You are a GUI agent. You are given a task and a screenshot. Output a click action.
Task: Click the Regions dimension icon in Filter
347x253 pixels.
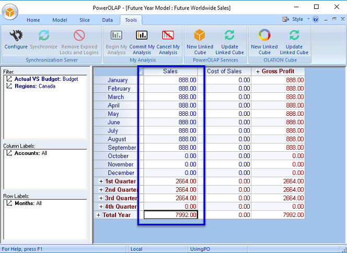[x=9, y=86]
